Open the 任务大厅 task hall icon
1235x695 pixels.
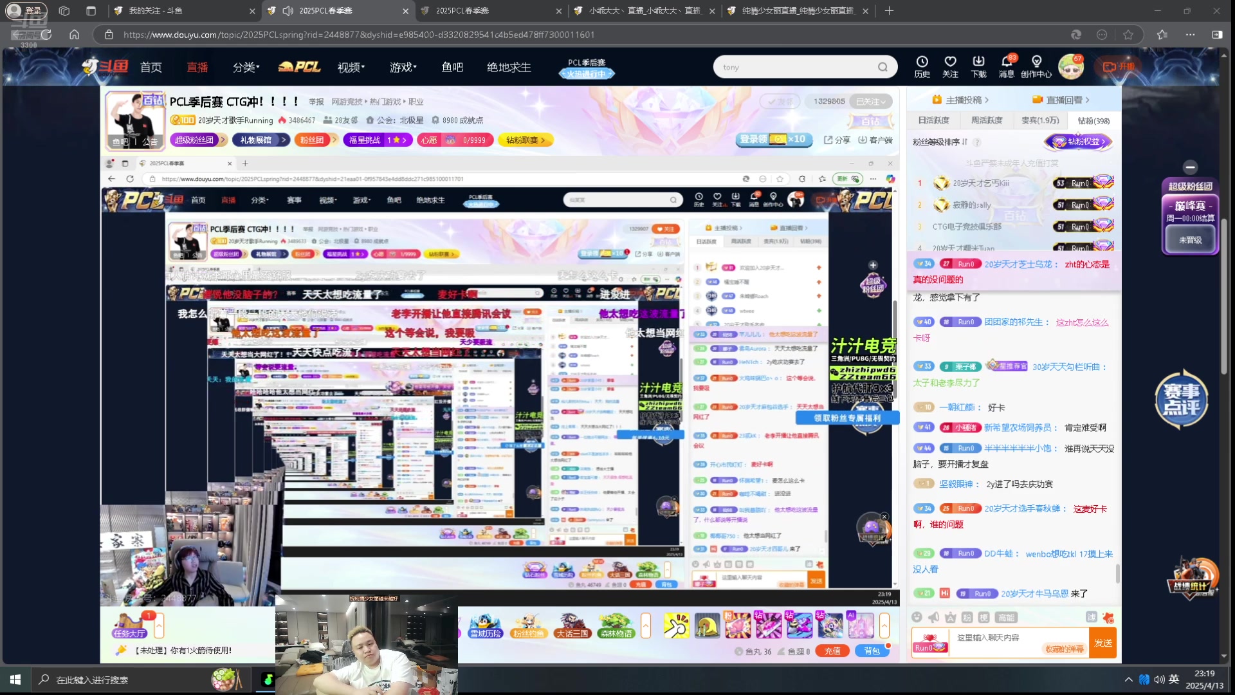pos(129,625)
